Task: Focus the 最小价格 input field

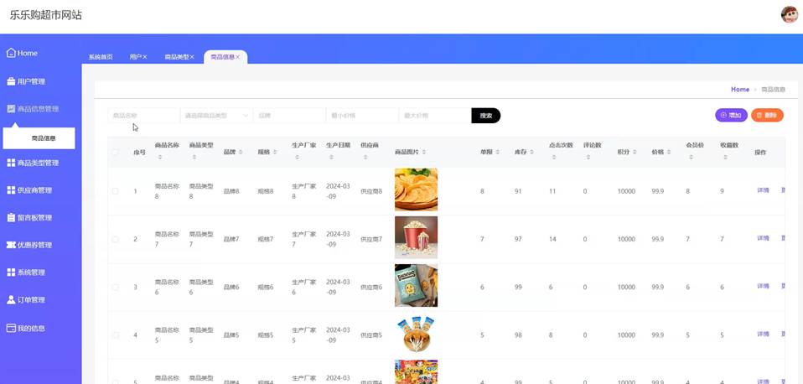Action: (362, 116)
